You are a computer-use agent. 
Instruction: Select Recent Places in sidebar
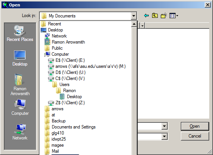[20, 33]
